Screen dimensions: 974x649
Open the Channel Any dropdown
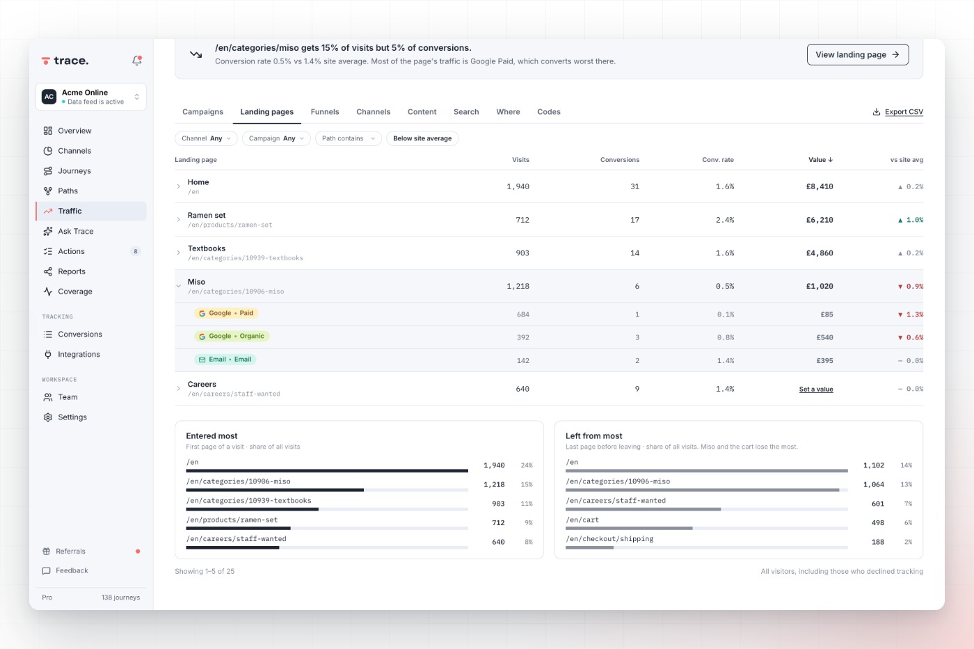tap(207, 138)
